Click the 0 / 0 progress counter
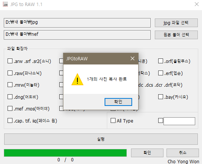The image size is (202, 164). tap(65, 160)
